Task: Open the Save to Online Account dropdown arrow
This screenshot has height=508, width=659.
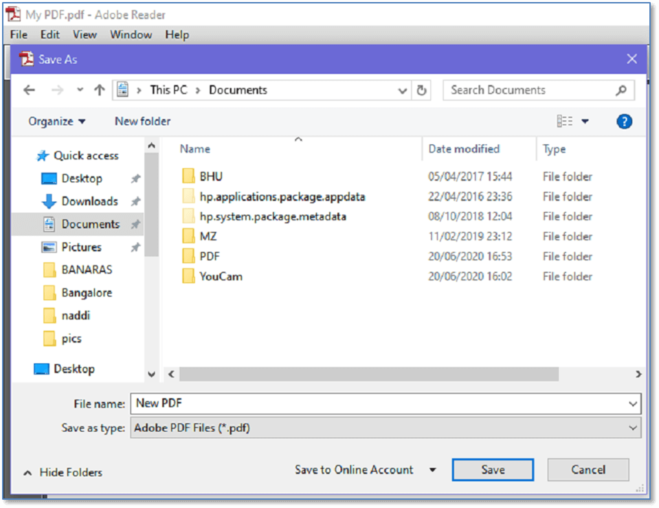Action: point(432,470)
